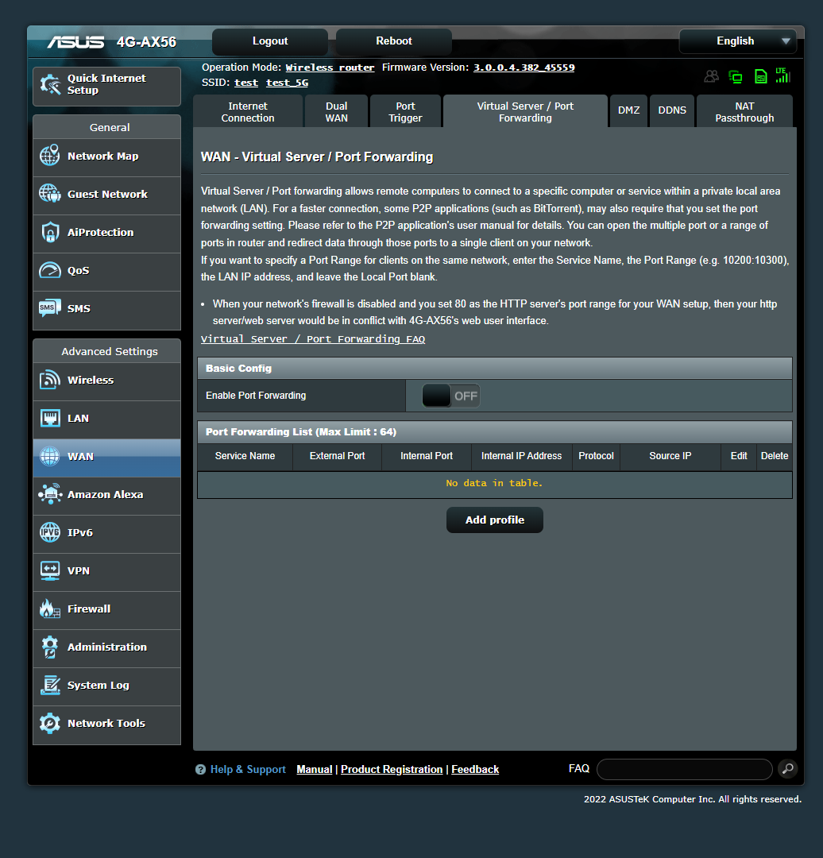
Task: Open the Product Registration link
Action: (392, 769)
